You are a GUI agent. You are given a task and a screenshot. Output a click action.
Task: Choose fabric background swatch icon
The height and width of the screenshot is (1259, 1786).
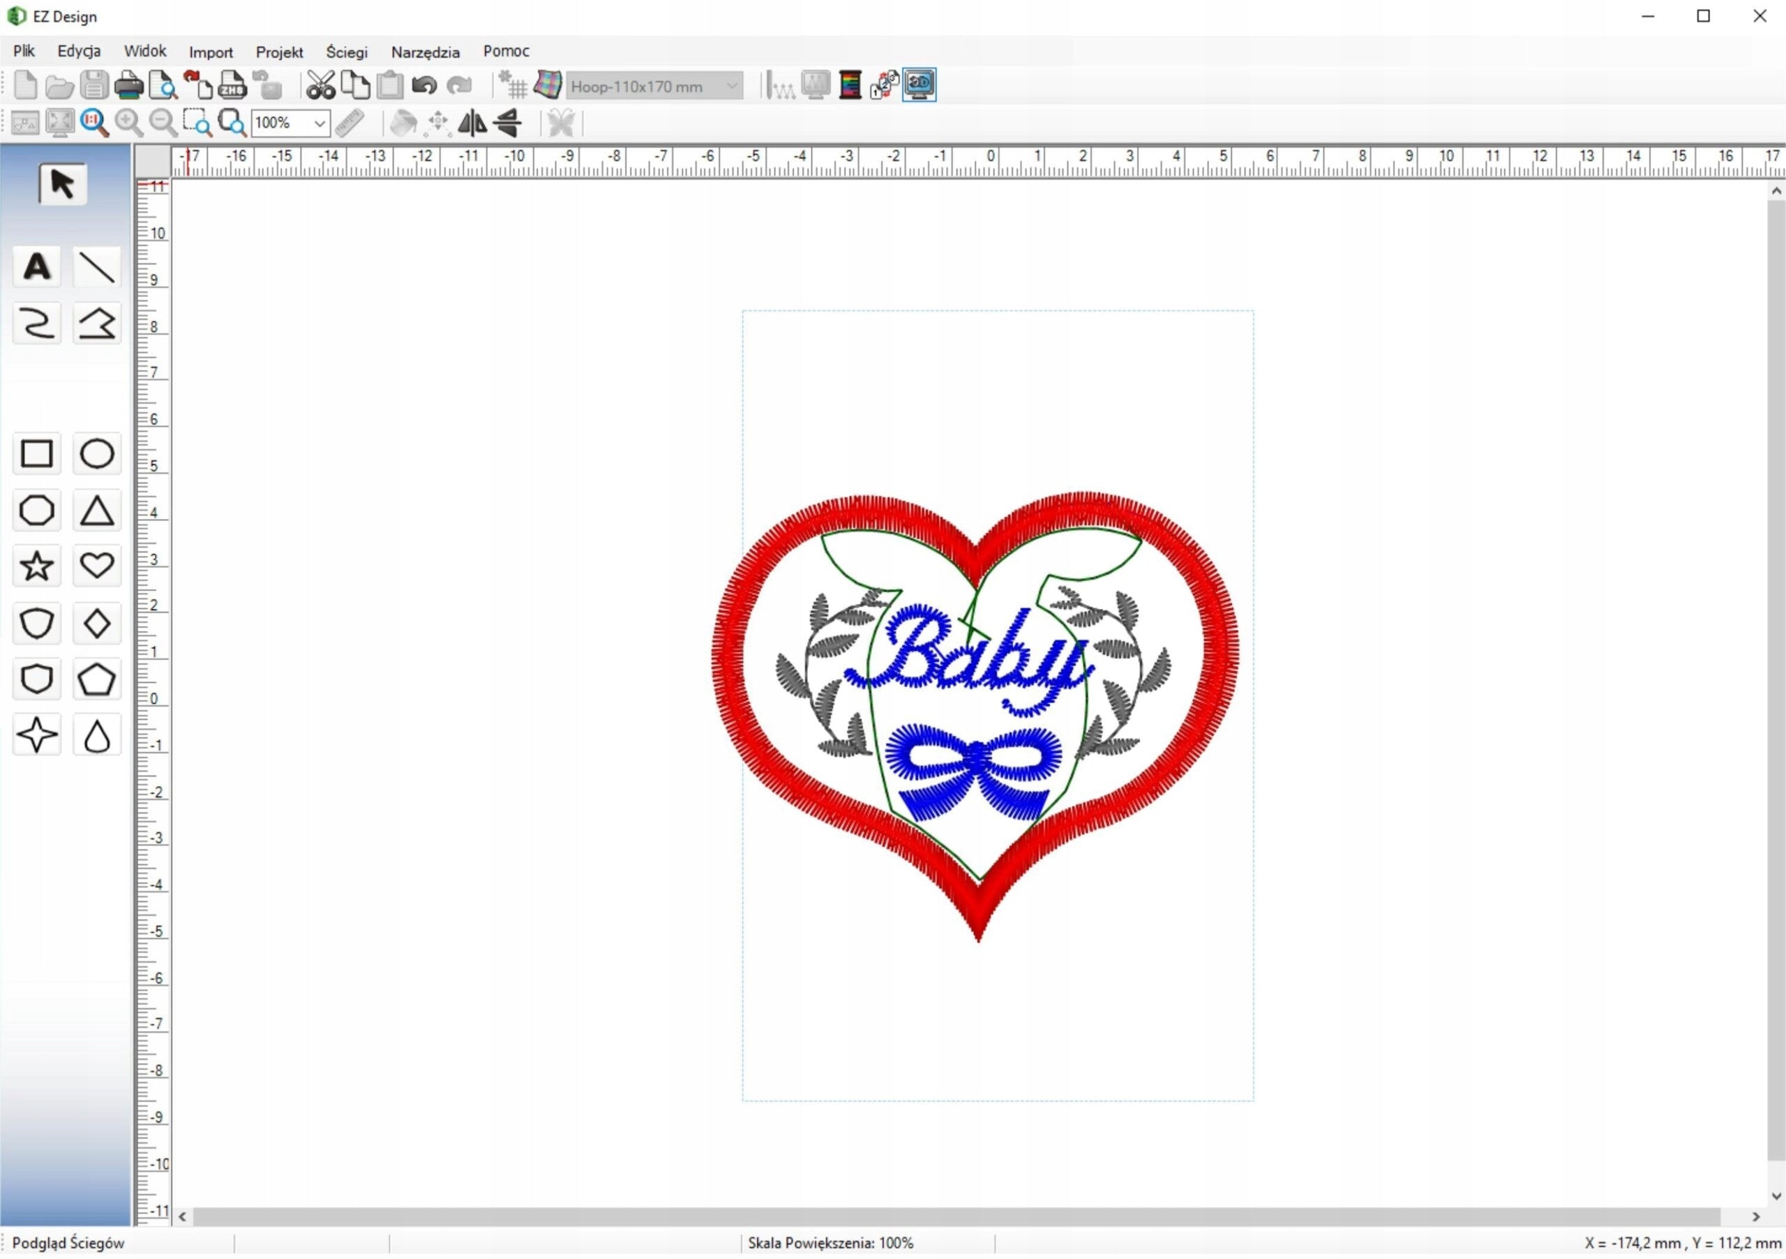548,85
